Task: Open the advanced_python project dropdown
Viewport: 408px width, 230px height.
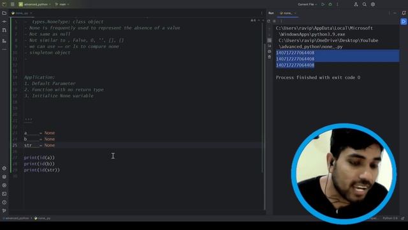Action: [34, 4]
